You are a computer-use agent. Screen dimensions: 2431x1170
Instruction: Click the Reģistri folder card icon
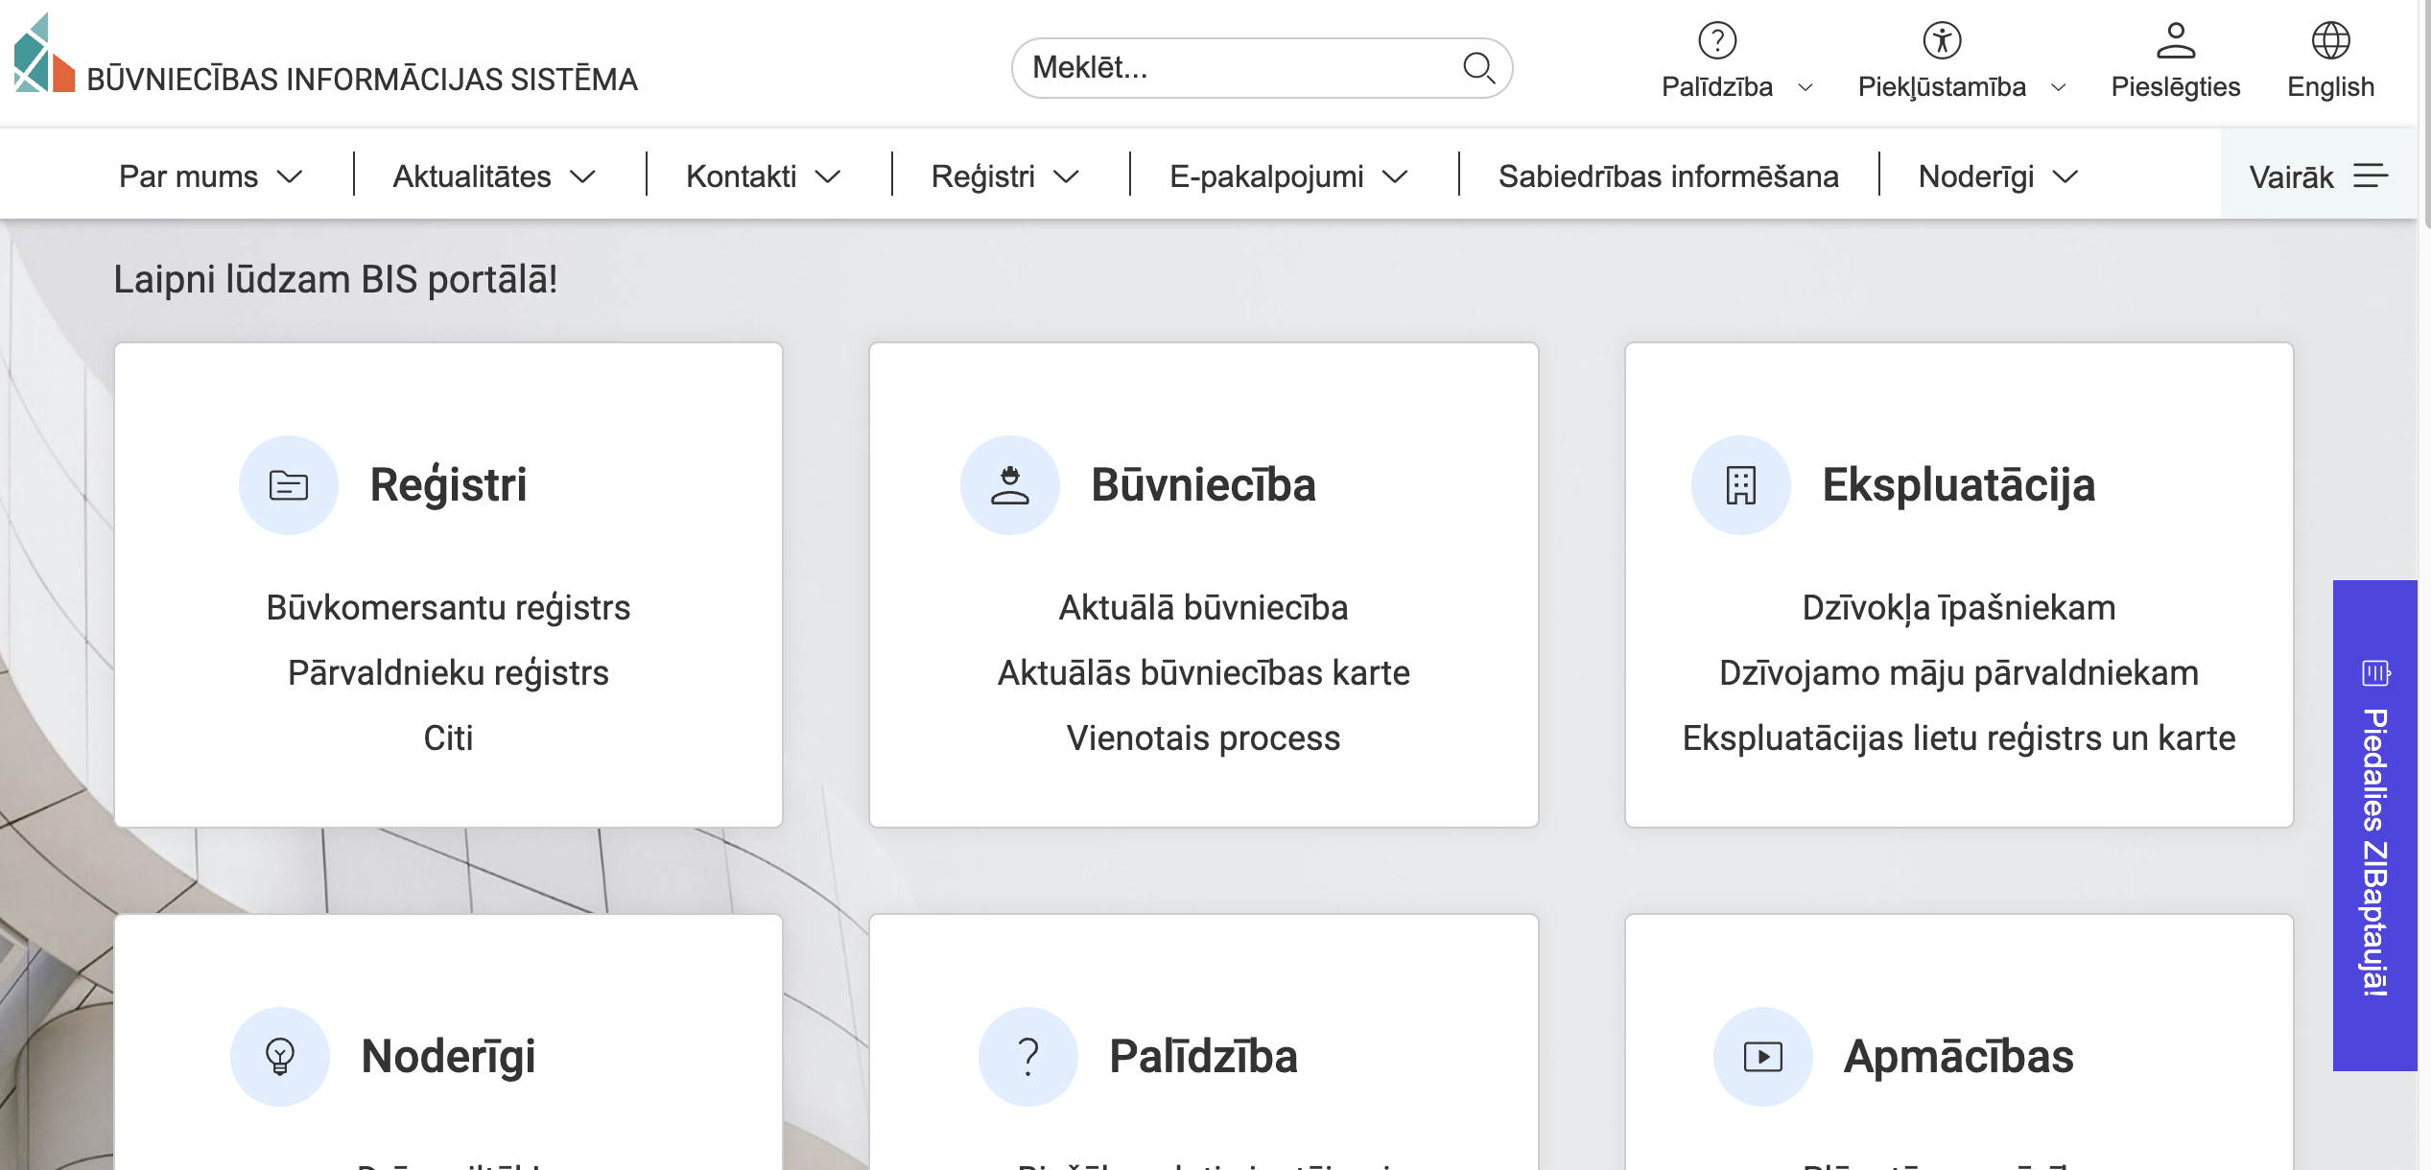click(289, 485)
